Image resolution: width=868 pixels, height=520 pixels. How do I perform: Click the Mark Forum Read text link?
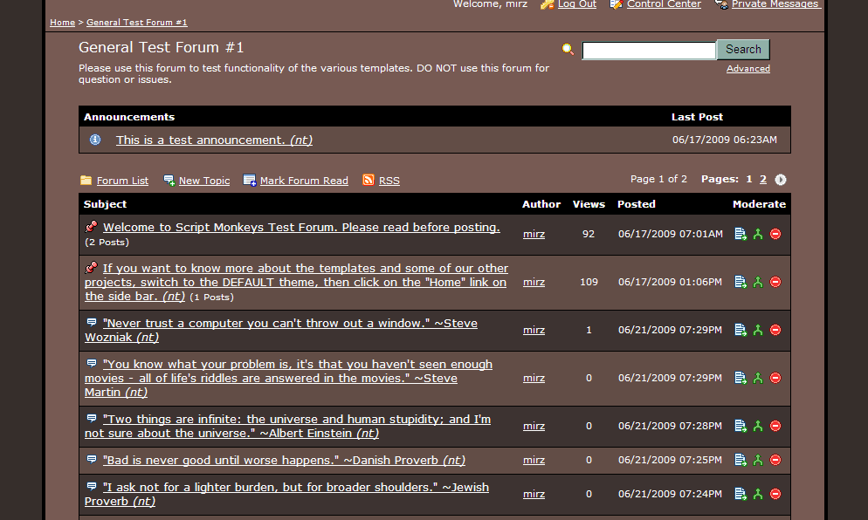coord(304,181)
